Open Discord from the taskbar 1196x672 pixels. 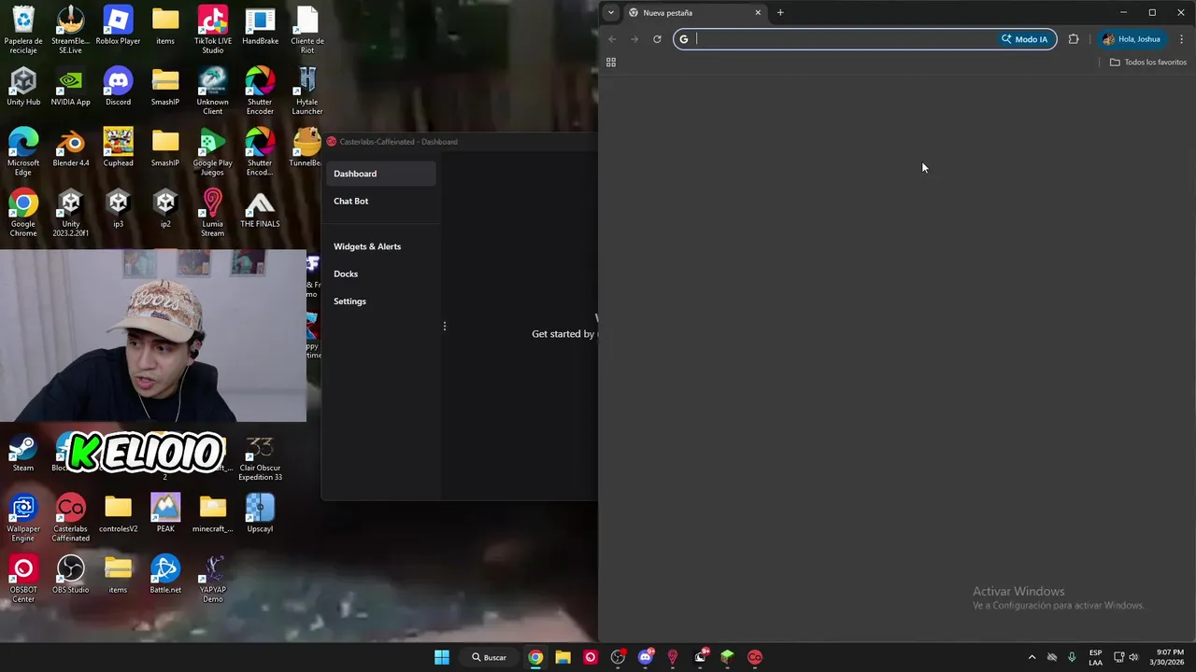(645, 657)
